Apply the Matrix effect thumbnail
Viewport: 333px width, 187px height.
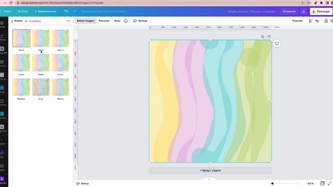pos(60,87)
